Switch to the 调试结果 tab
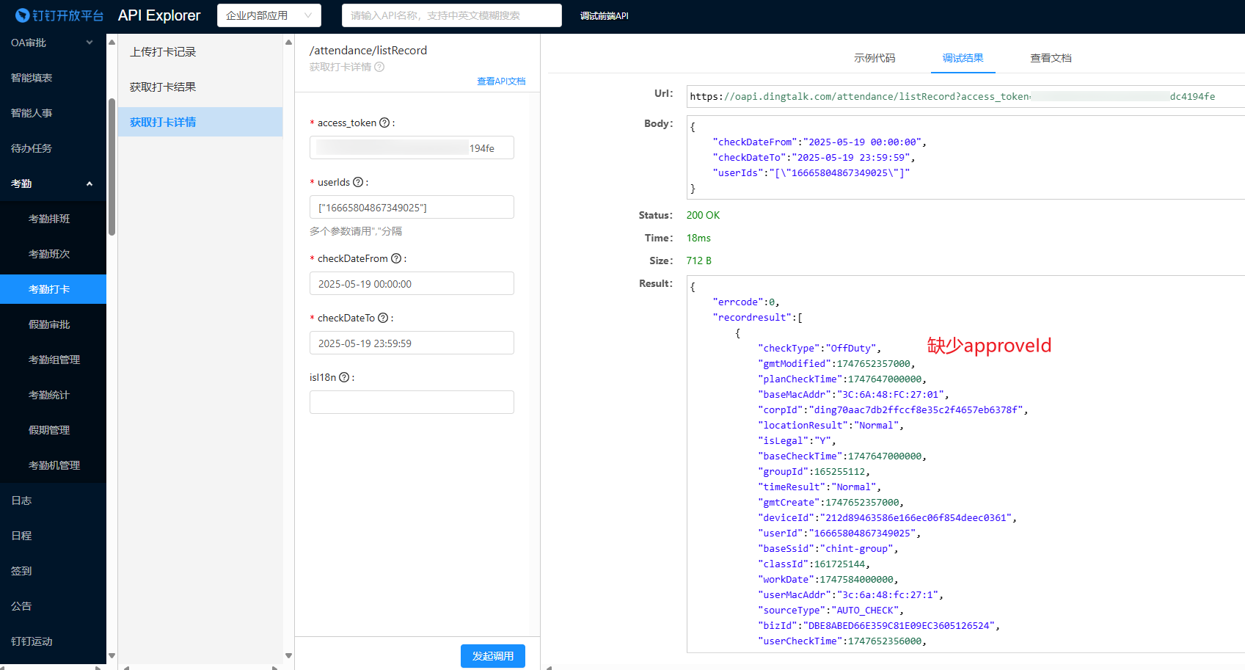1245x670 pixels. [963, 58]
